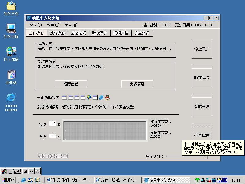Click the text 8个不安全设置
The height and width of the screenshot is (184, 245).
point(122,107)
